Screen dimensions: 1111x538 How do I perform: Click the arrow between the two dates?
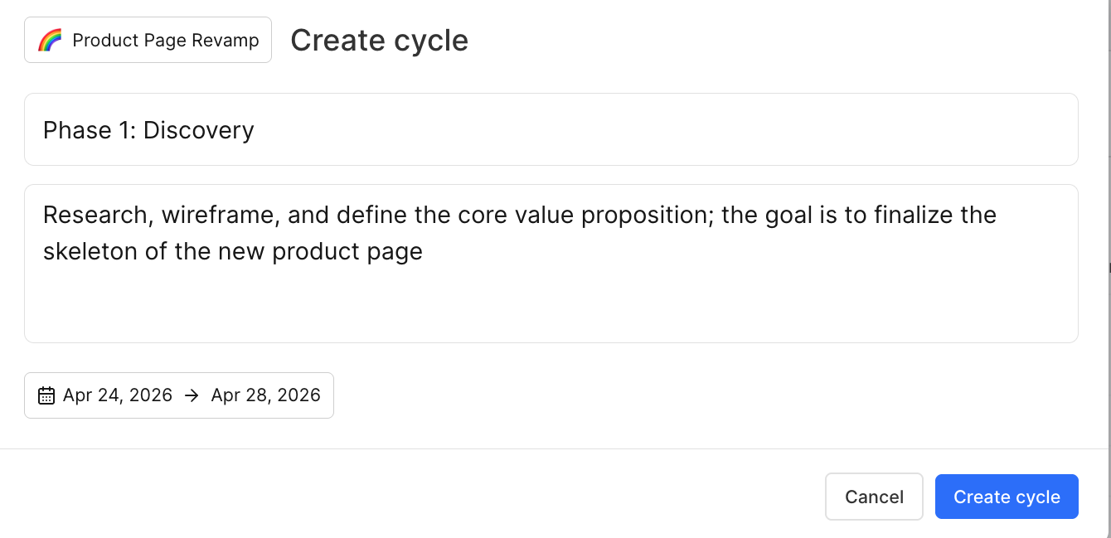tap(191, 395)
